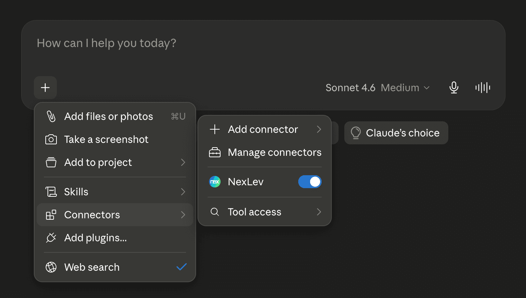This screenshot has width=526, height=298.
Task: Select Add files or photos
Action: point(115,116)
